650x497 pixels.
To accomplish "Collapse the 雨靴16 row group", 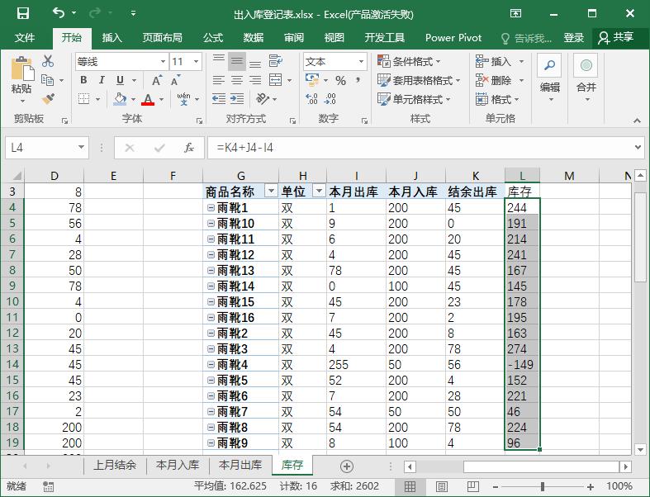I will [x=211, y=317].
